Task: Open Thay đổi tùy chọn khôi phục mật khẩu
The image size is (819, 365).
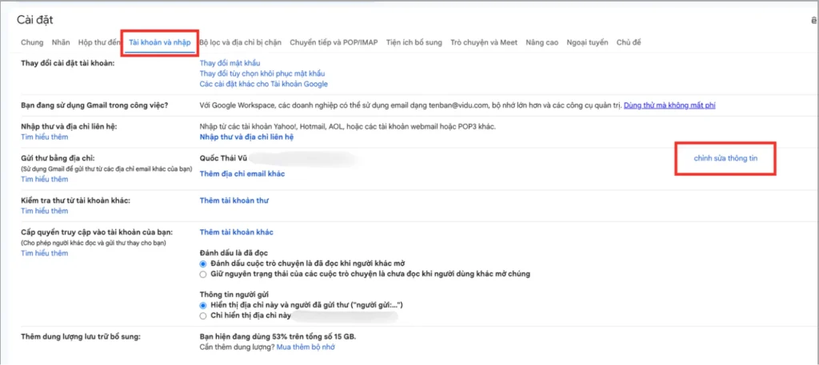Action: [262, 73]
